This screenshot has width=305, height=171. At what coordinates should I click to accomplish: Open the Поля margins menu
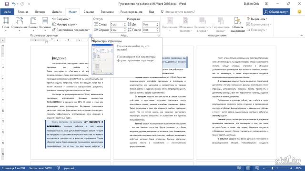point(6,24)
